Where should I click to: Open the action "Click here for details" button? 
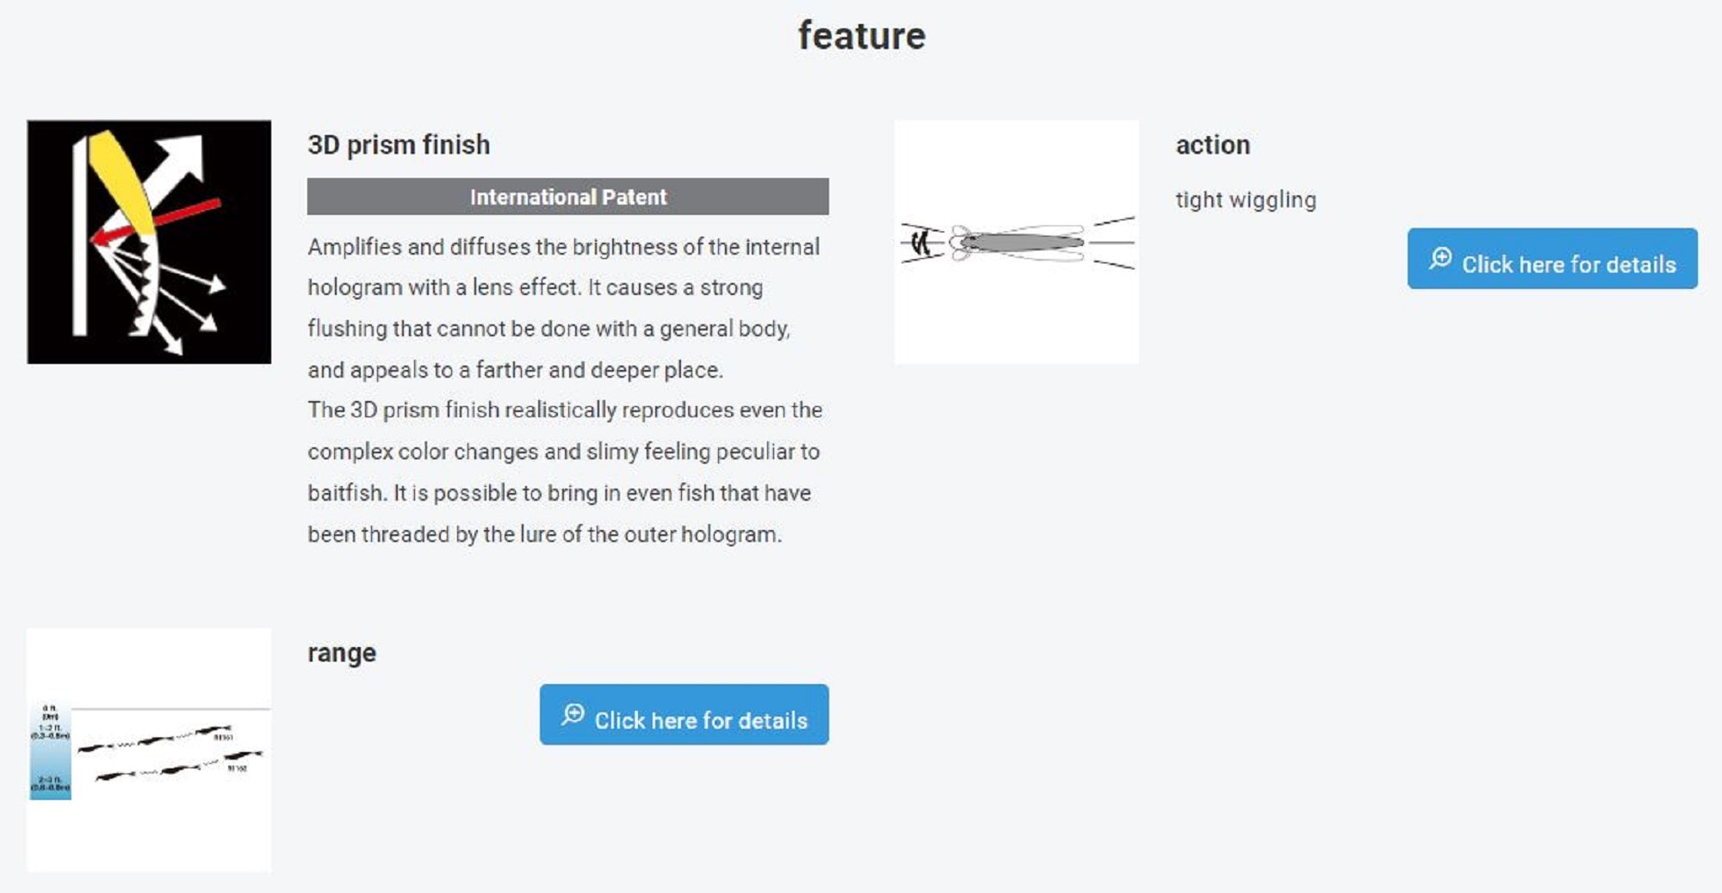1552,259
